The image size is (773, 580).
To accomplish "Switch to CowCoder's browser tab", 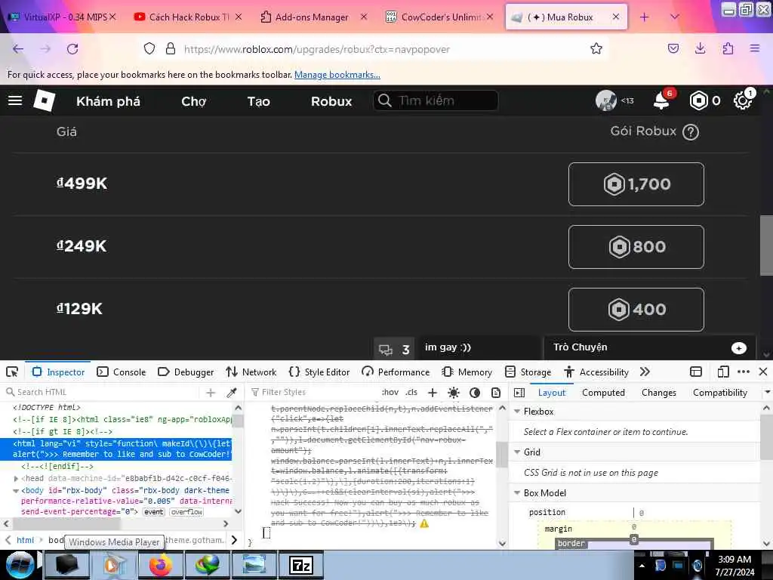I will (x=439, y=17).
